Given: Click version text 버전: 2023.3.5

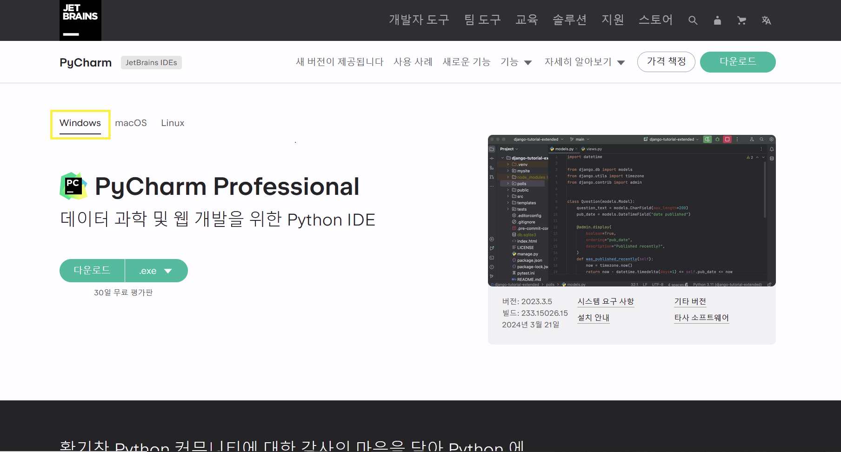Looking at the screenshot, I should (x=527, y=301).
